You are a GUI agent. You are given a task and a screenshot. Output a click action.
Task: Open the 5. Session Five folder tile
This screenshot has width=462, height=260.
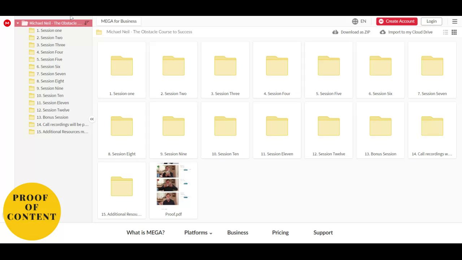(328, 70)
